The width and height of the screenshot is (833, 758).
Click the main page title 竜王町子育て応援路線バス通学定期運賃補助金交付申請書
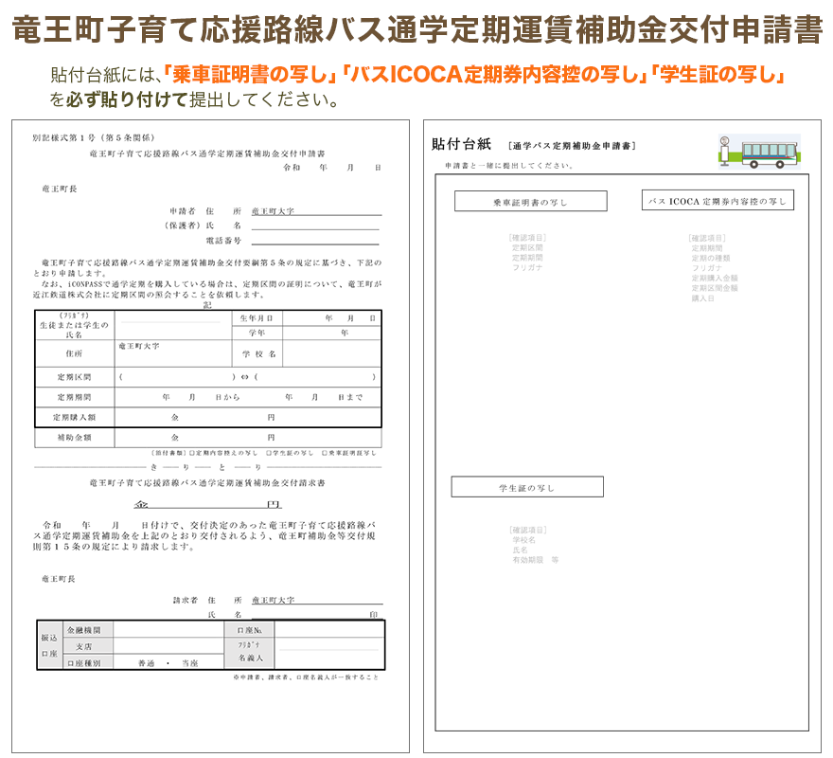click(417, 28)
